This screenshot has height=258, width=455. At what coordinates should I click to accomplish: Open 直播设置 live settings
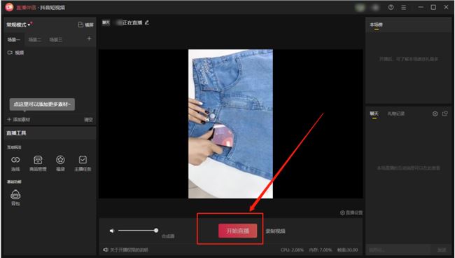(x=351, y=212)
